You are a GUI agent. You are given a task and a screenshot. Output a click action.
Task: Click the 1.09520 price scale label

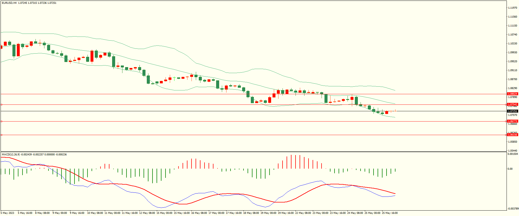click(x=512, y=61)
